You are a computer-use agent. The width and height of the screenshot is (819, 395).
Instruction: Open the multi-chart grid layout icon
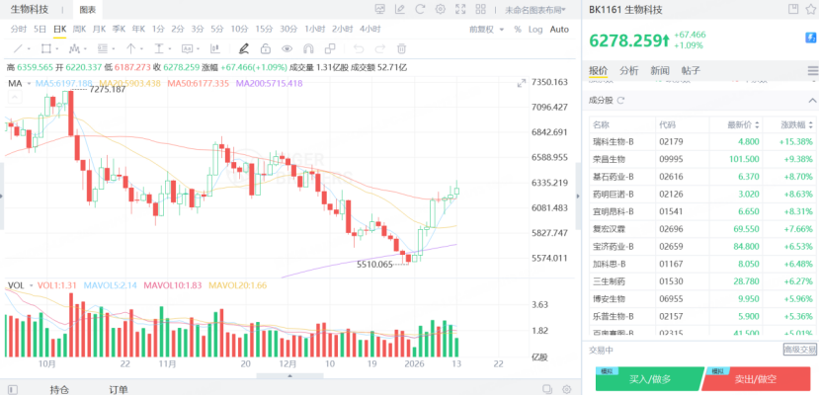(480, 9)
